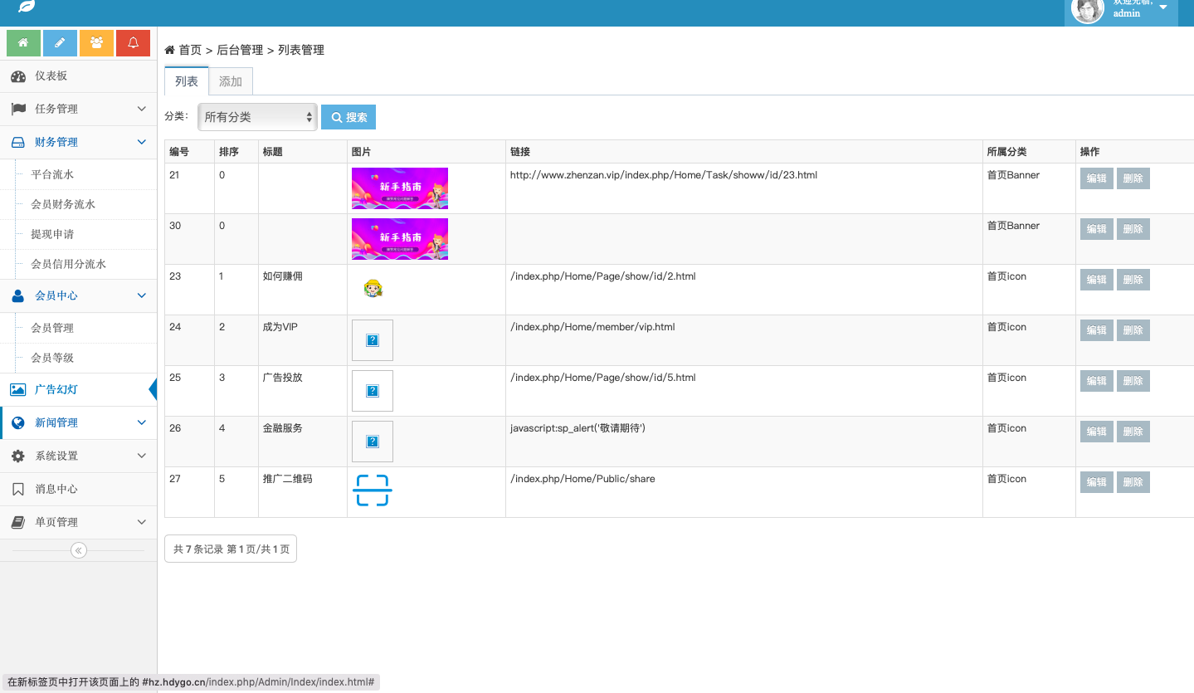Click the blue pencil edit shortcut icon
Viewport: 1194px width, 693px height.
(x=60, y=43)
